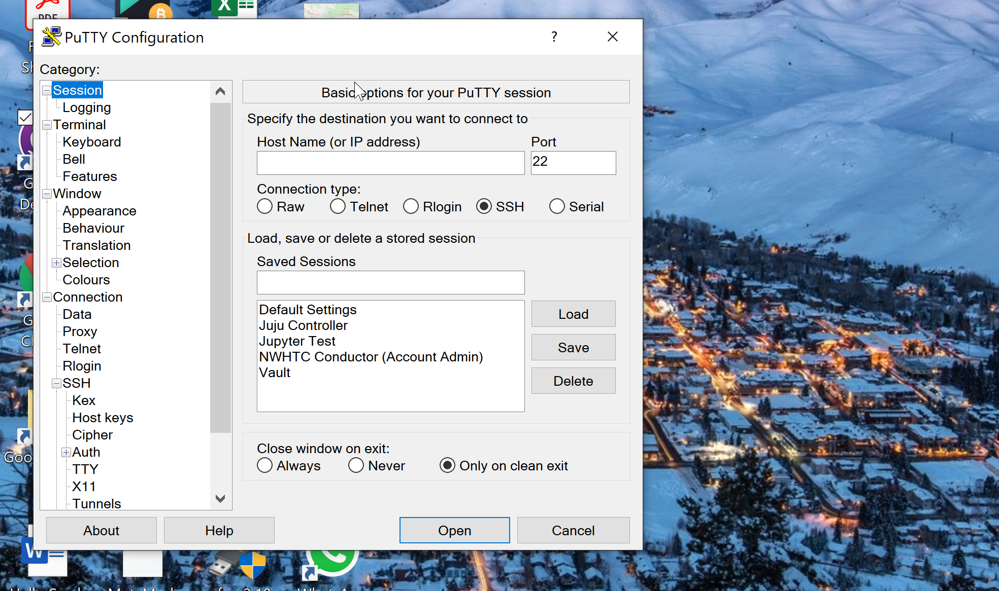The image size is (999, 591).
Task: Click the Open button
Action: click(454, 530)
